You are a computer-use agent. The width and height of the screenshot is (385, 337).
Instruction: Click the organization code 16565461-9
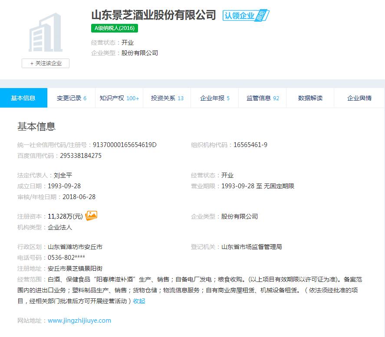[250, 145]
